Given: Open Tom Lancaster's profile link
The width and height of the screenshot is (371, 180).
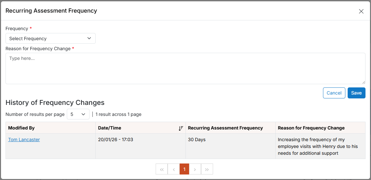Looking at the screenshot, I should [24, 140].
